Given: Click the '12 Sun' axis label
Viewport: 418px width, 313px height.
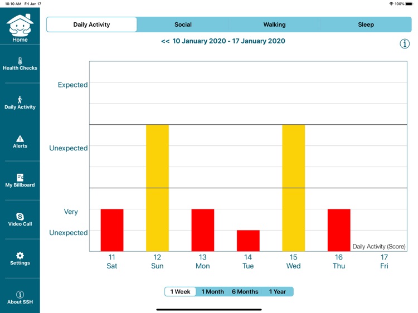Looking at the screenshot, I should [157, 261].
